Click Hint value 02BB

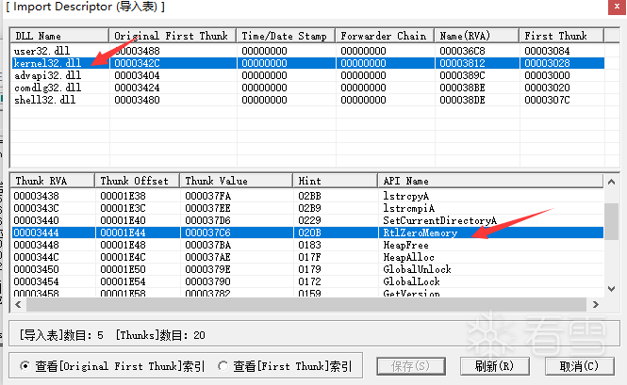pos(309,196)
